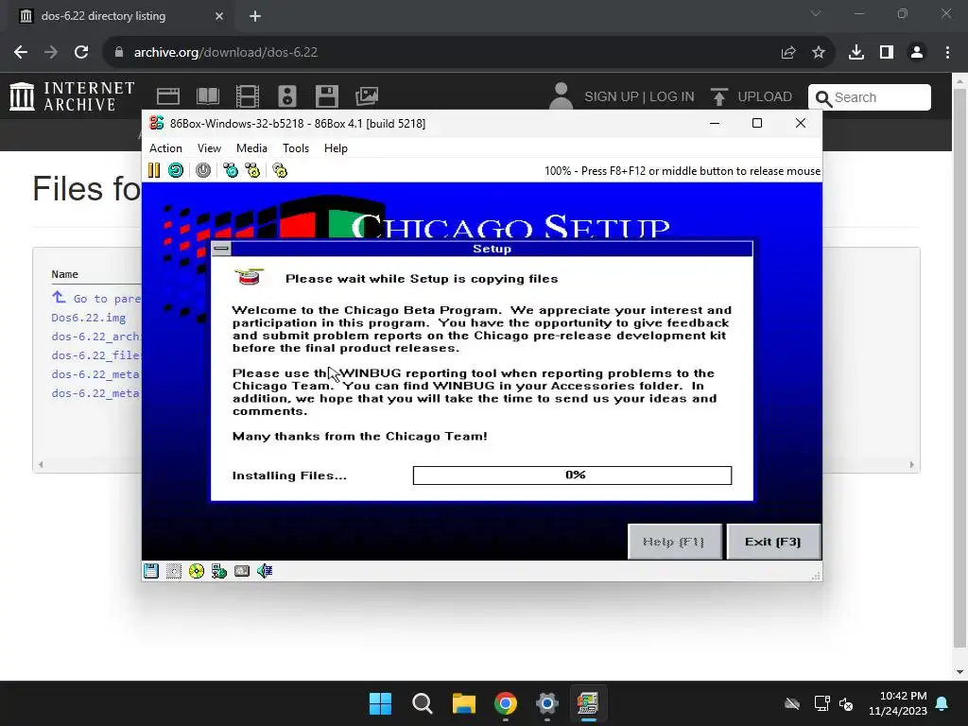Open Internet Archive Video film icon
This screenshot has height=726, width=968.
(x=248, y=96)
